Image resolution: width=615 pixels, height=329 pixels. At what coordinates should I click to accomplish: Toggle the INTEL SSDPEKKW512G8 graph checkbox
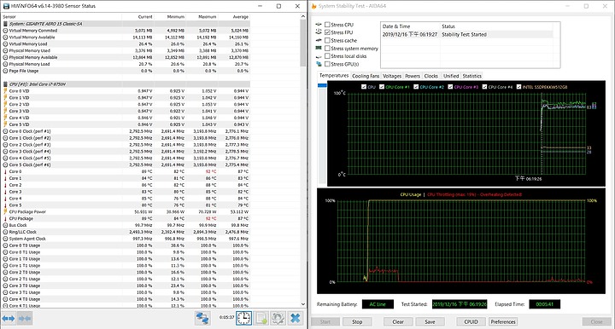[x=519, y=87]
